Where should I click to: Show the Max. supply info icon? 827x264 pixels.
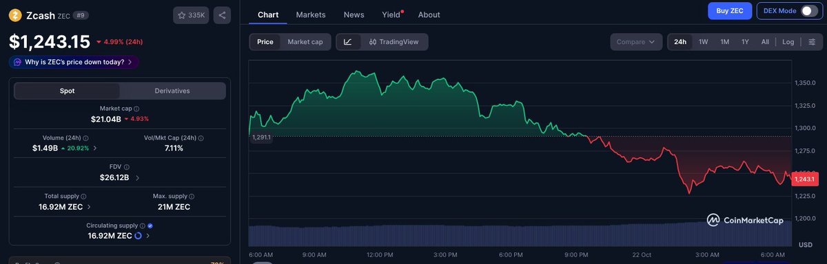192,196
